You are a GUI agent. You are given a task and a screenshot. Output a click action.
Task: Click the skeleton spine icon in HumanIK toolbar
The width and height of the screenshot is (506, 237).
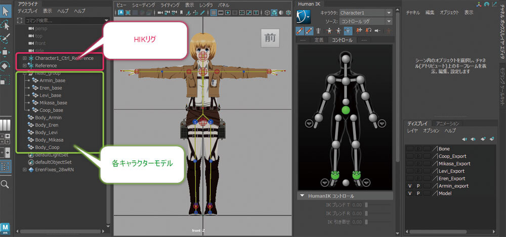(318, 31)
